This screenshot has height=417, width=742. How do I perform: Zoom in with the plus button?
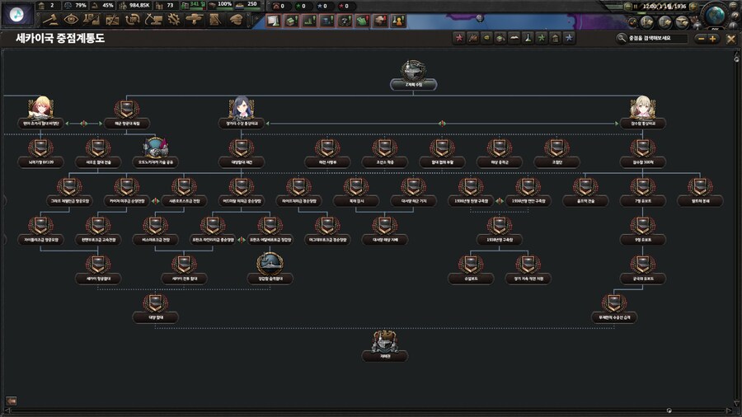tap(713, 38)
